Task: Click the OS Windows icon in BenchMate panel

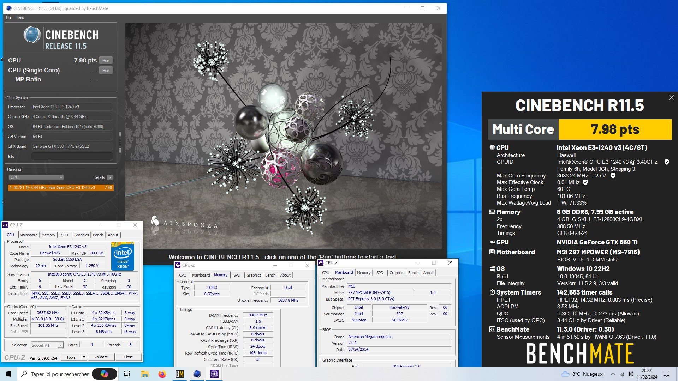Action: [x=492, y=269]
